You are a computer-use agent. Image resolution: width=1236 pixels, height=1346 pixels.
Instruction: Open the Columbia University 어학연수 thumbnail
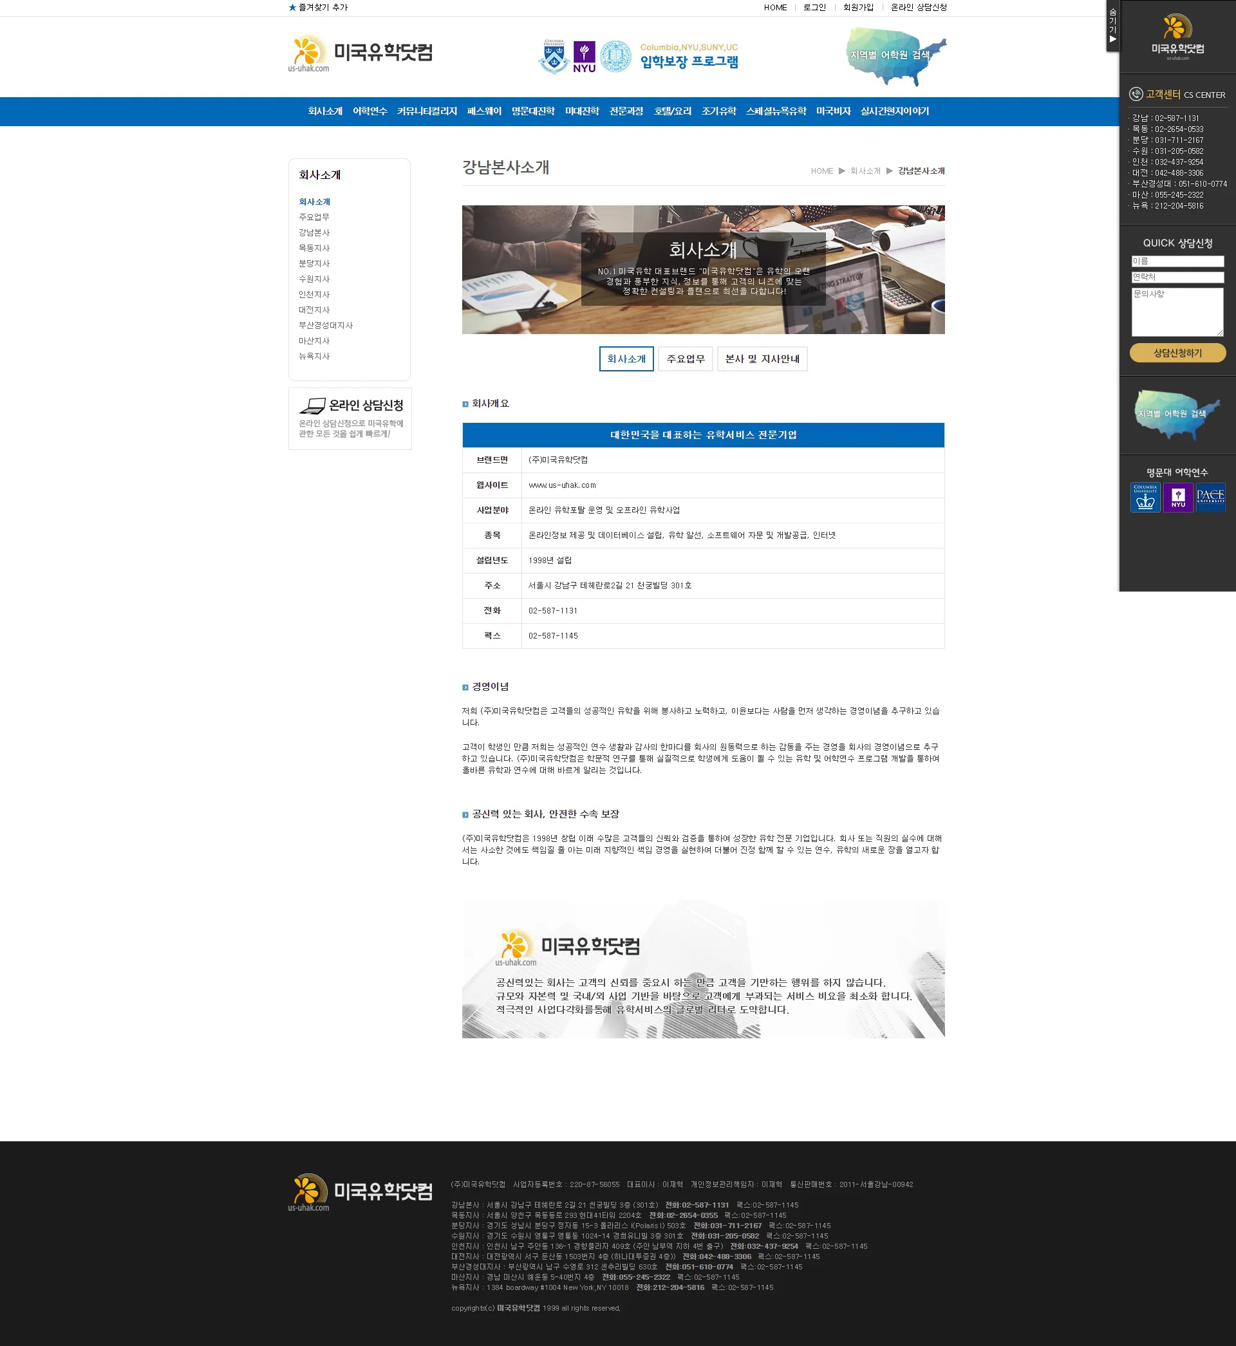tap(1145, 498)
